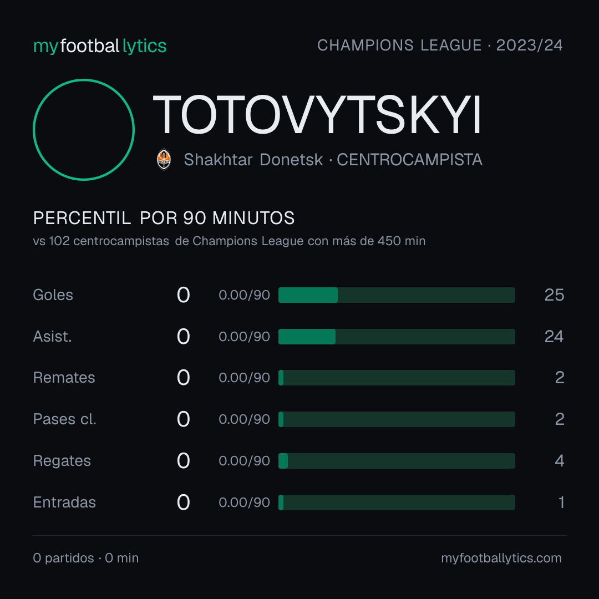Click the empty green player photo circle
Screen dimensions: 599x599
click(84, 129)
